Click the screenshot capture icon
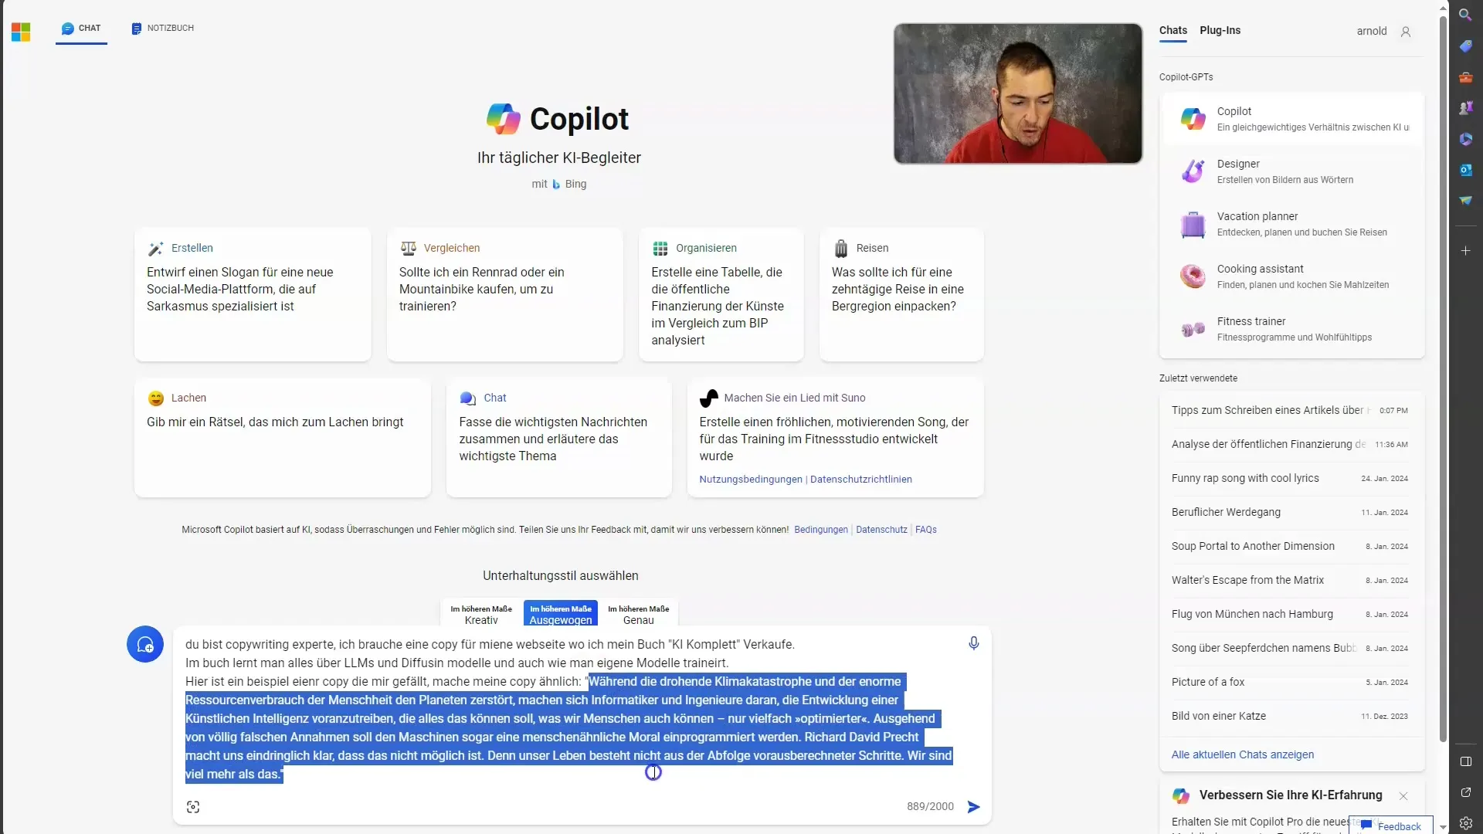Image resolution: width=1483 pixels, height=834 pixels. click(194, 806)
